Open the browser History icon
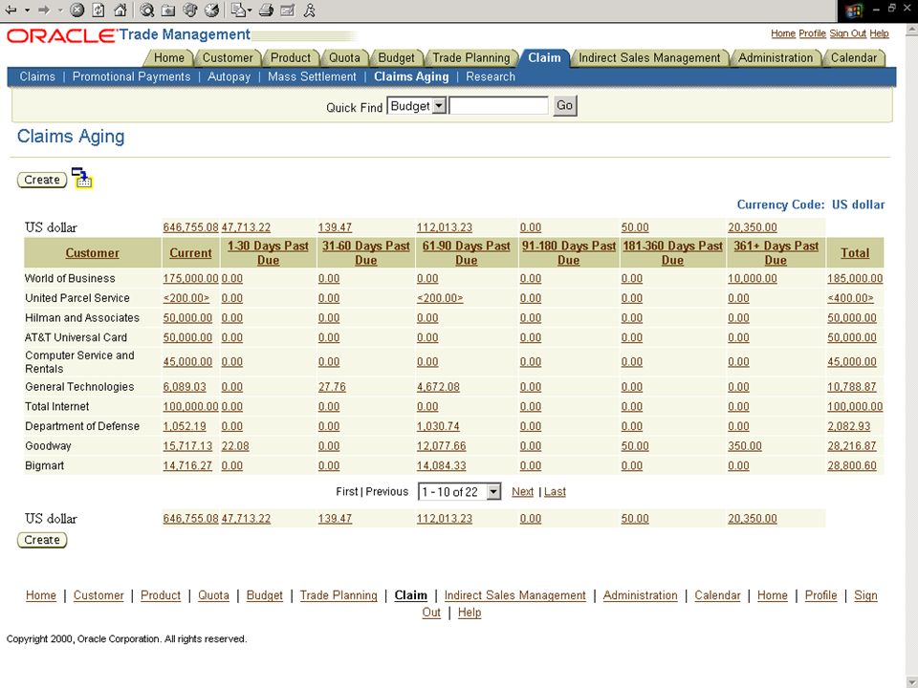 (212, 10)
